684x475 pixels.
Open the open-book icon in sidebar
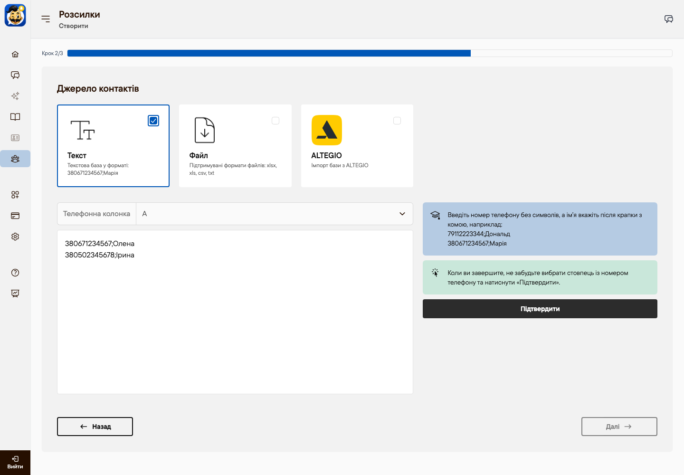[15, 117]
